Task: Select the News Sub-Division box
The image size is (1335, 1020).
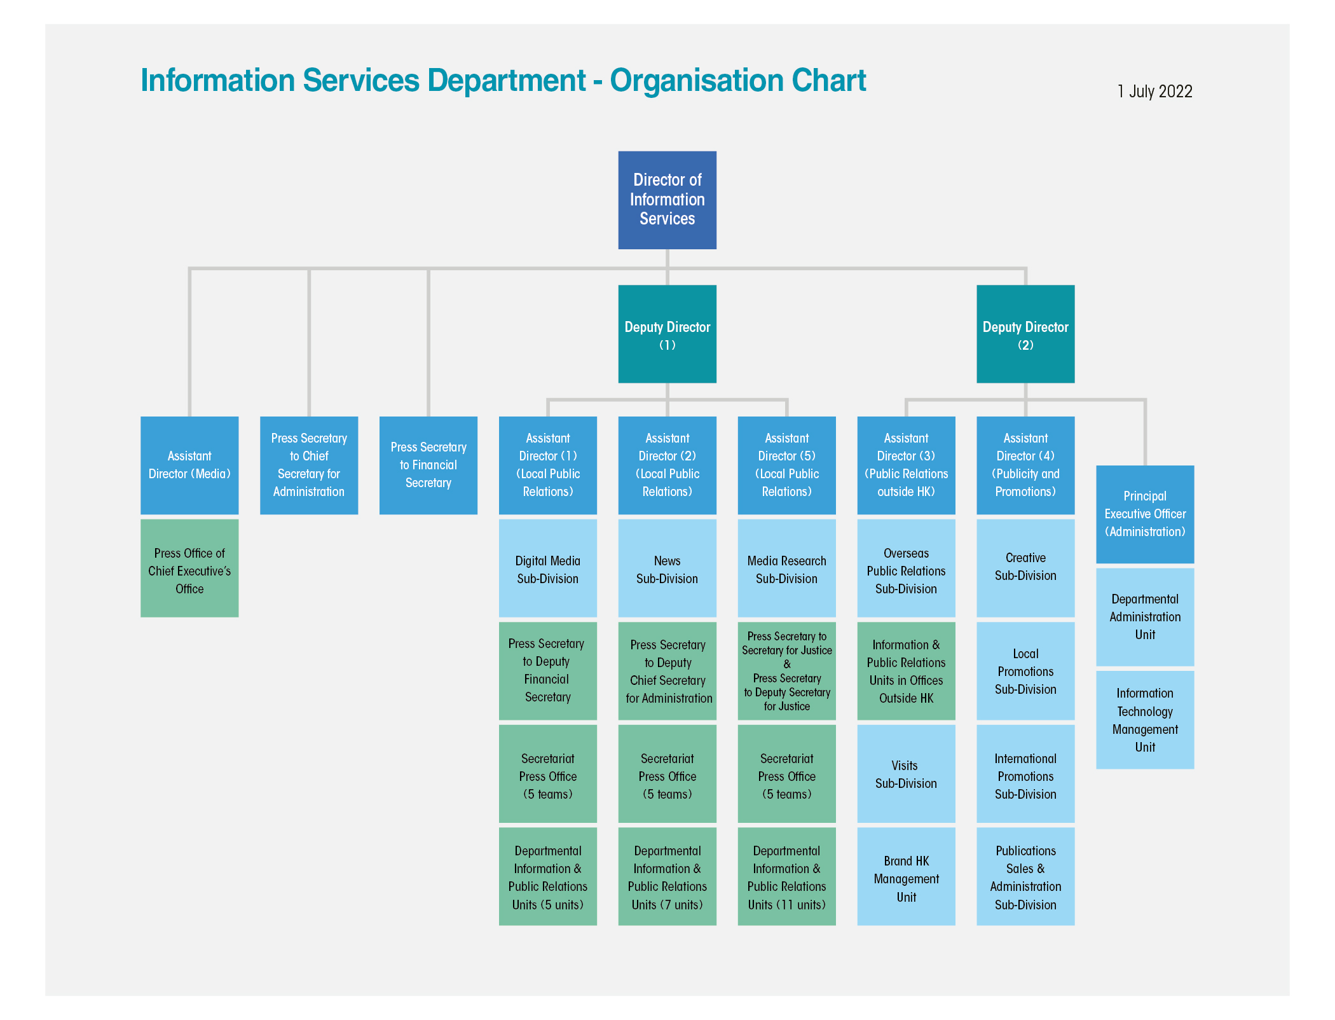Action: (x=667, y=569)
